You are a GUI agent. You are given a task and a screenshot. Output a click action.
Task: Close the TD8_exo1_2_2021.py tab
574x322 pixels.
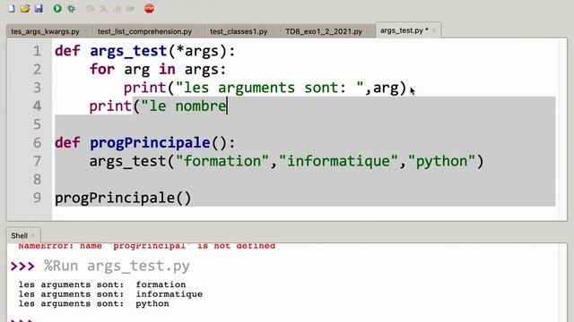369,32
